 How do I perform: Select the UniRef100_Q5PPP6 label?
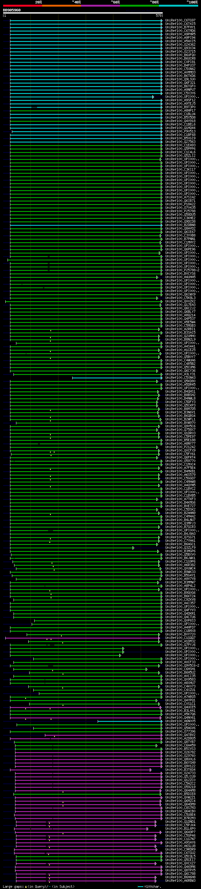pos(180,149)
